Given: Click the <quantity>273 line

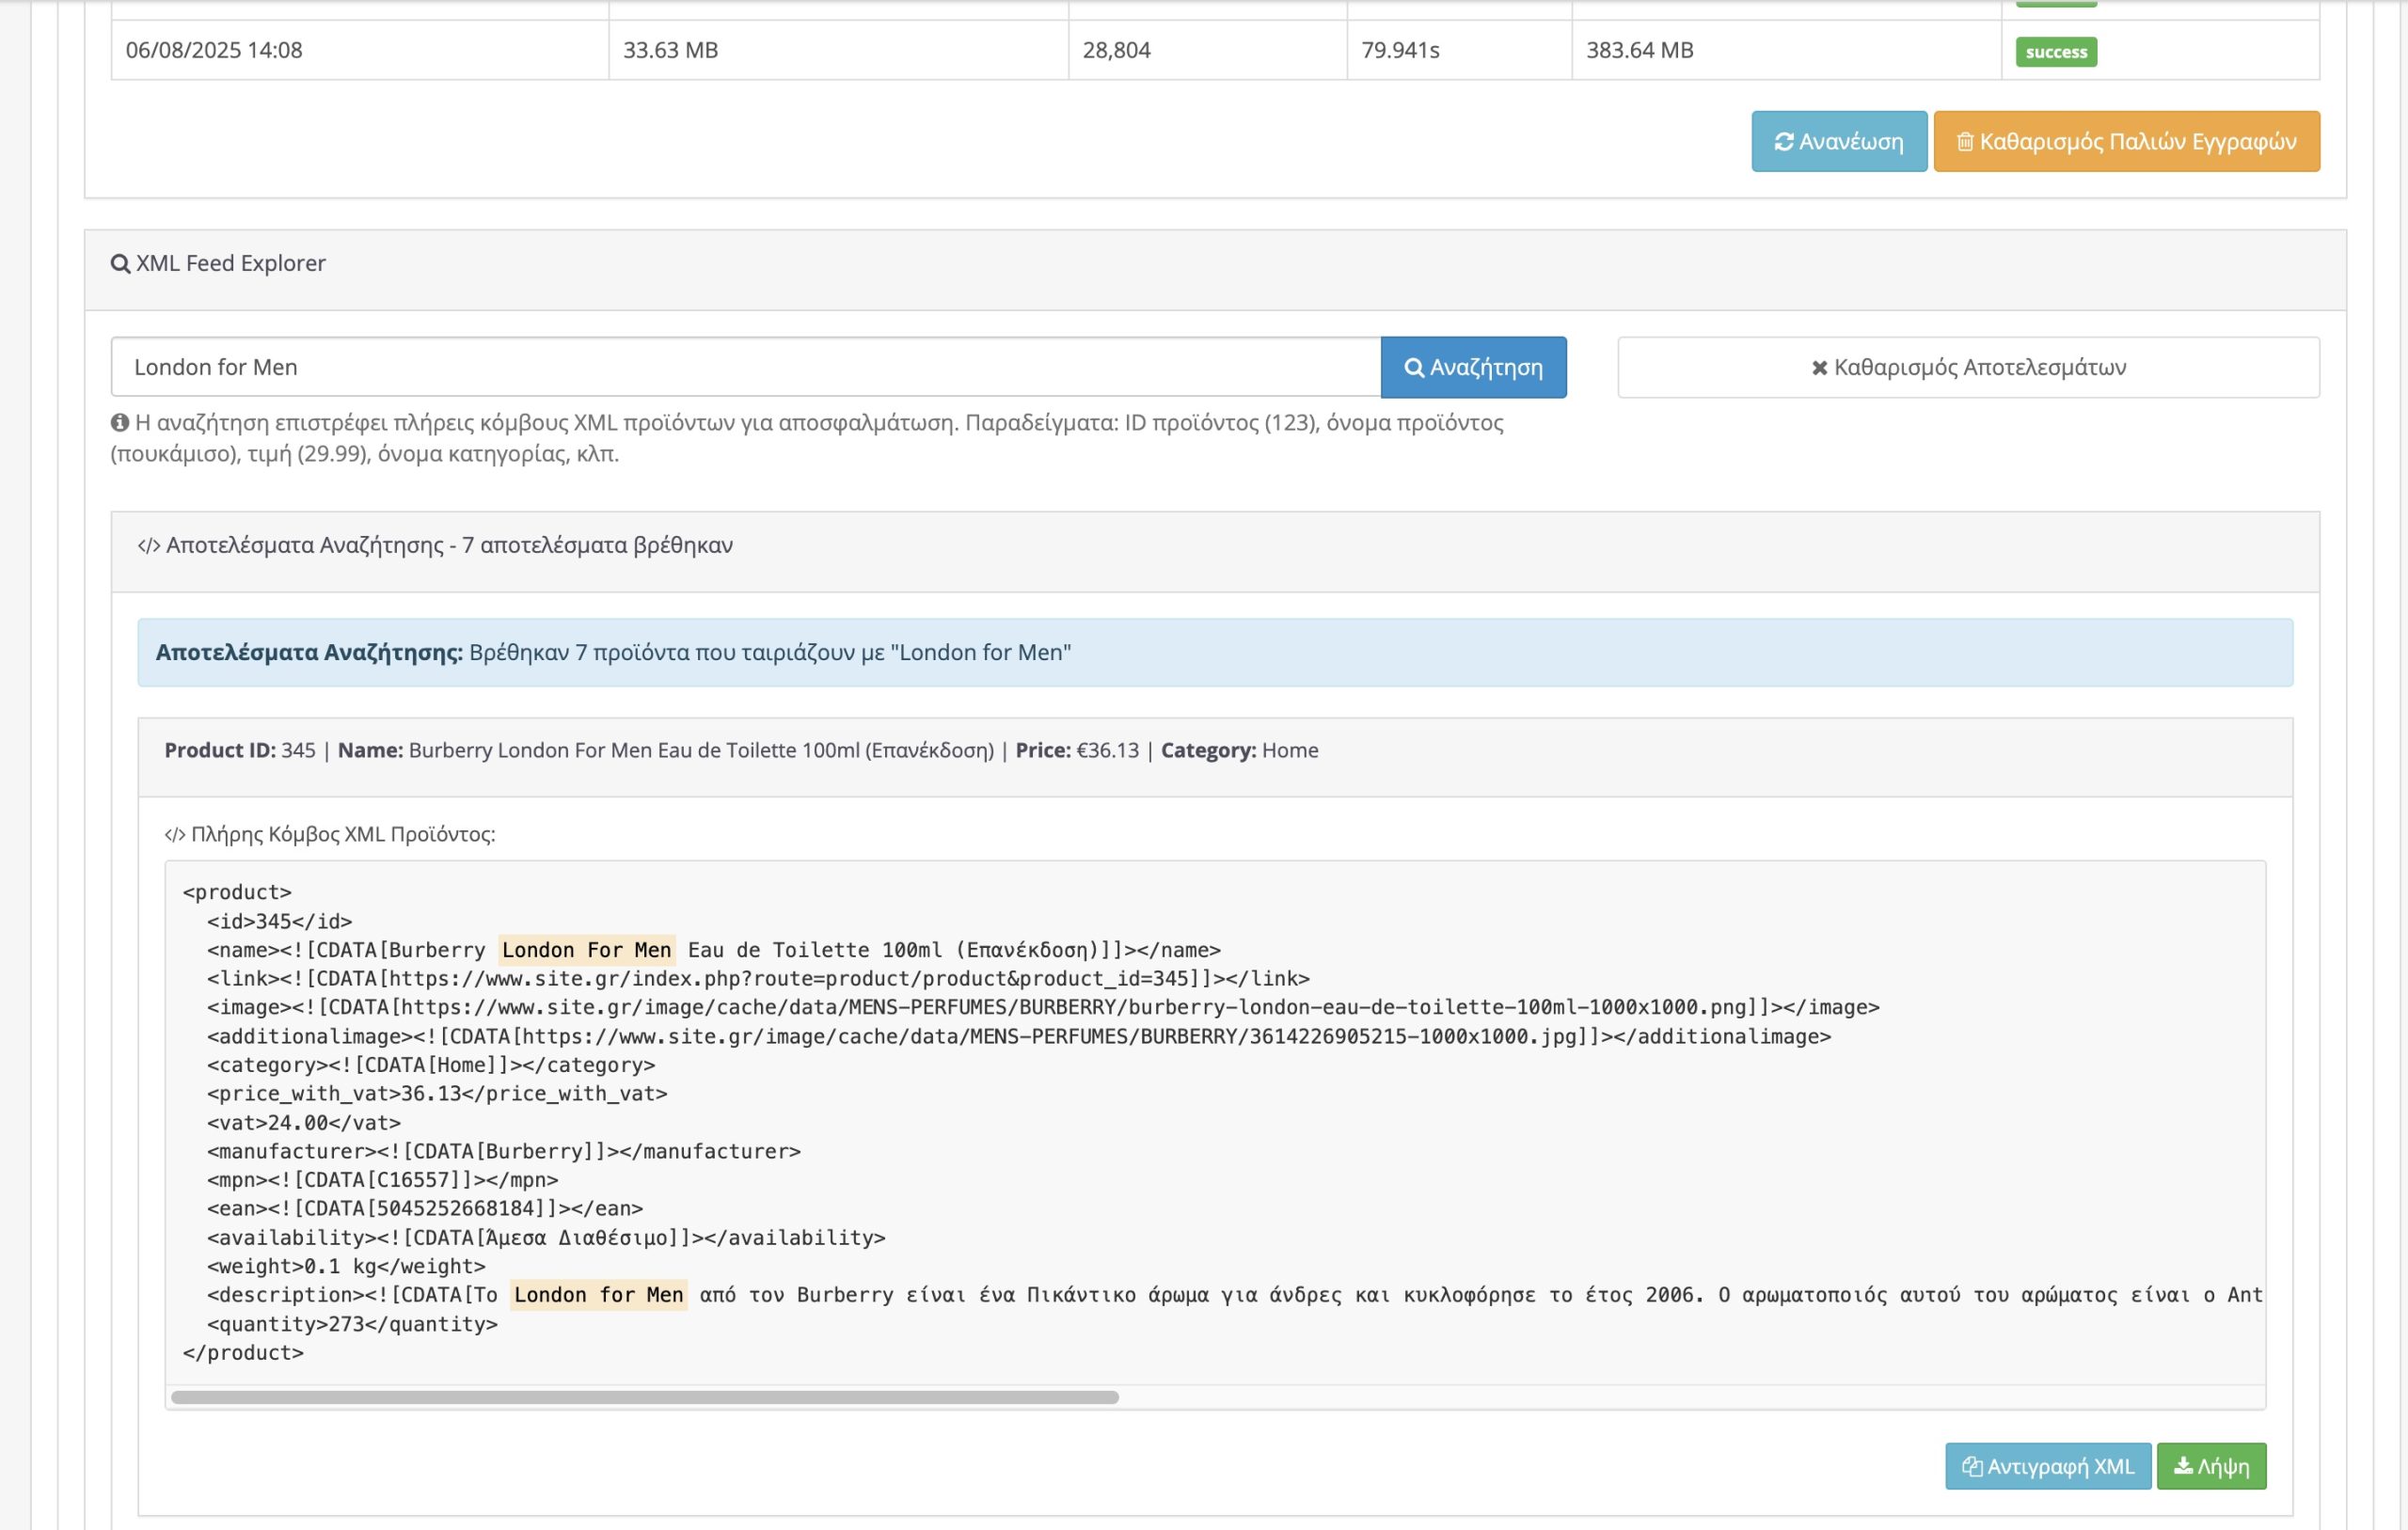Looking at the screenshot, I should pyautogui.click(x=352, y=1324).
